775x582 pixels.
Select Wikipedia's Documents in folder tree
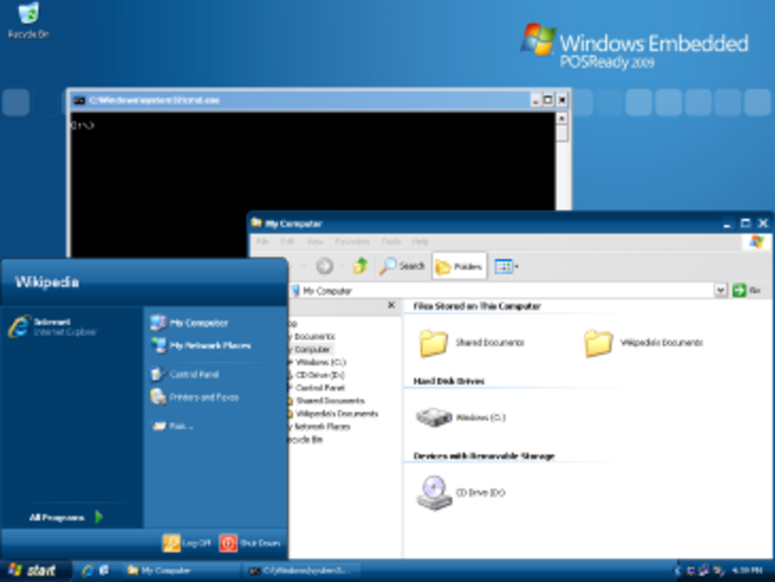click(x=337, y=414)
